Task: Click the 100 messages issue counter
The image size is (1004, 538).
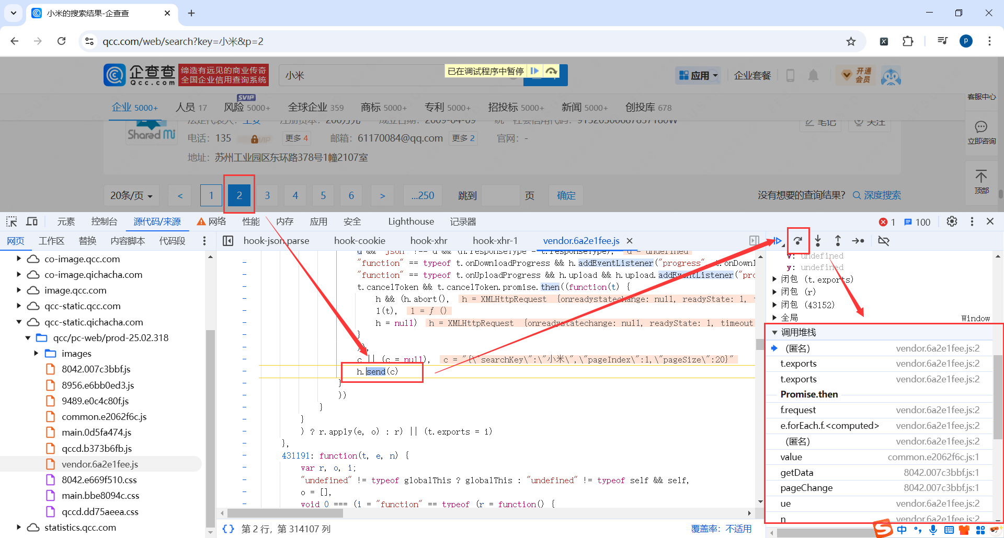Action: [917, 222]
